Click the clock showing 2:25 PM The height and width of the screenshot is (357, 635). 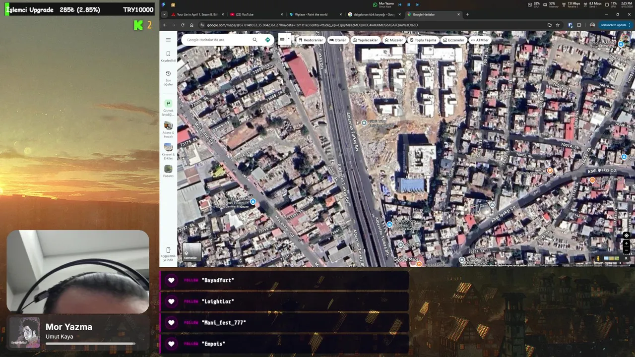(627, 3)
